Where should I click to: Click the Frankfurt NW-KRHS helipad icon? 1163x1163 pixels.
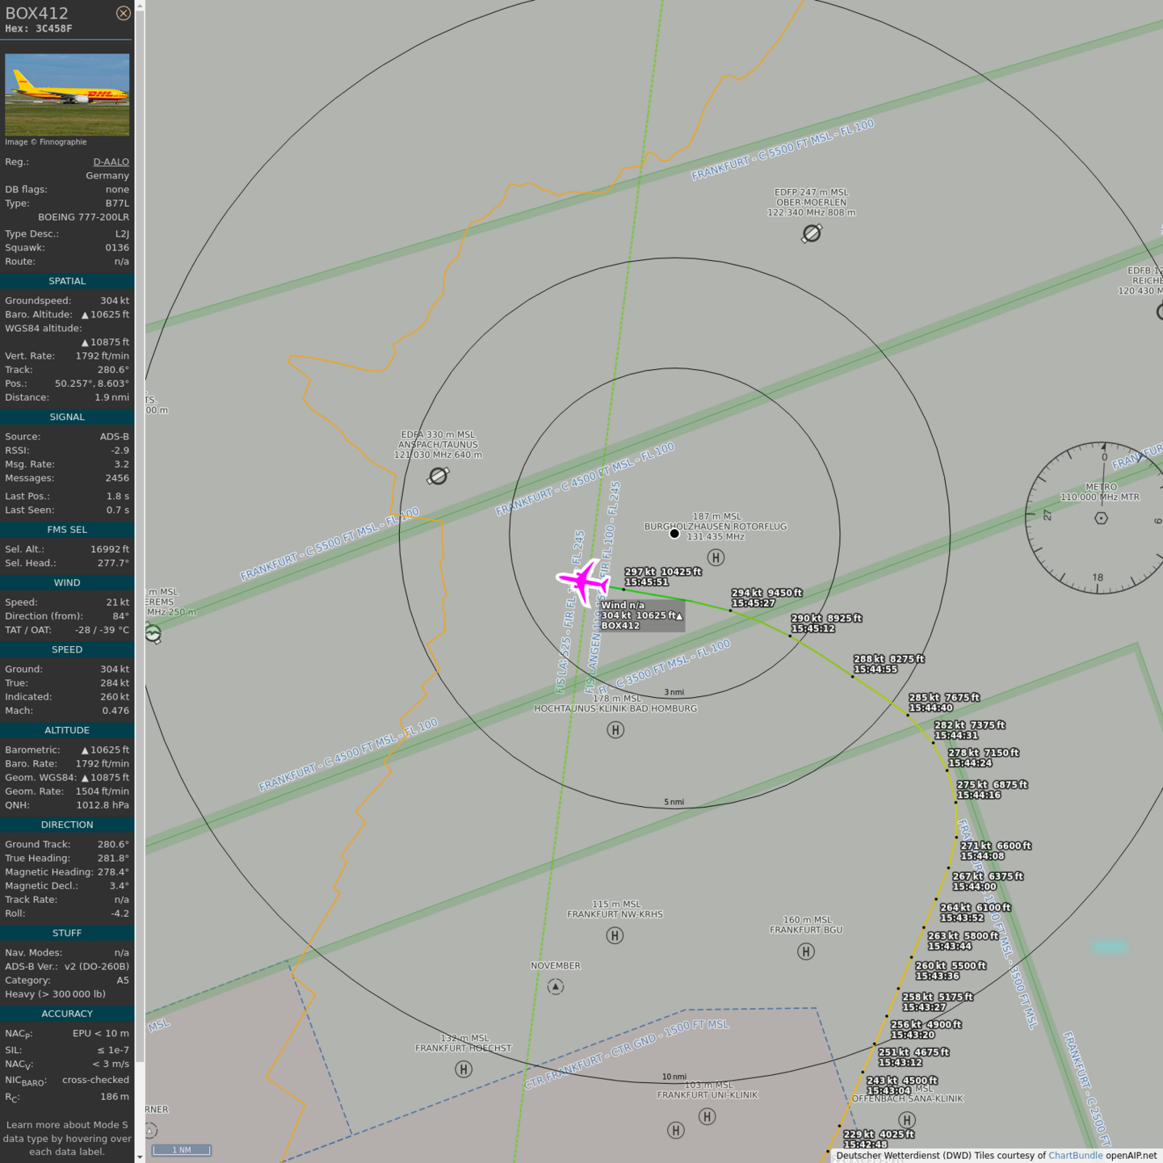pyautogui.click(x=615, y=935)
